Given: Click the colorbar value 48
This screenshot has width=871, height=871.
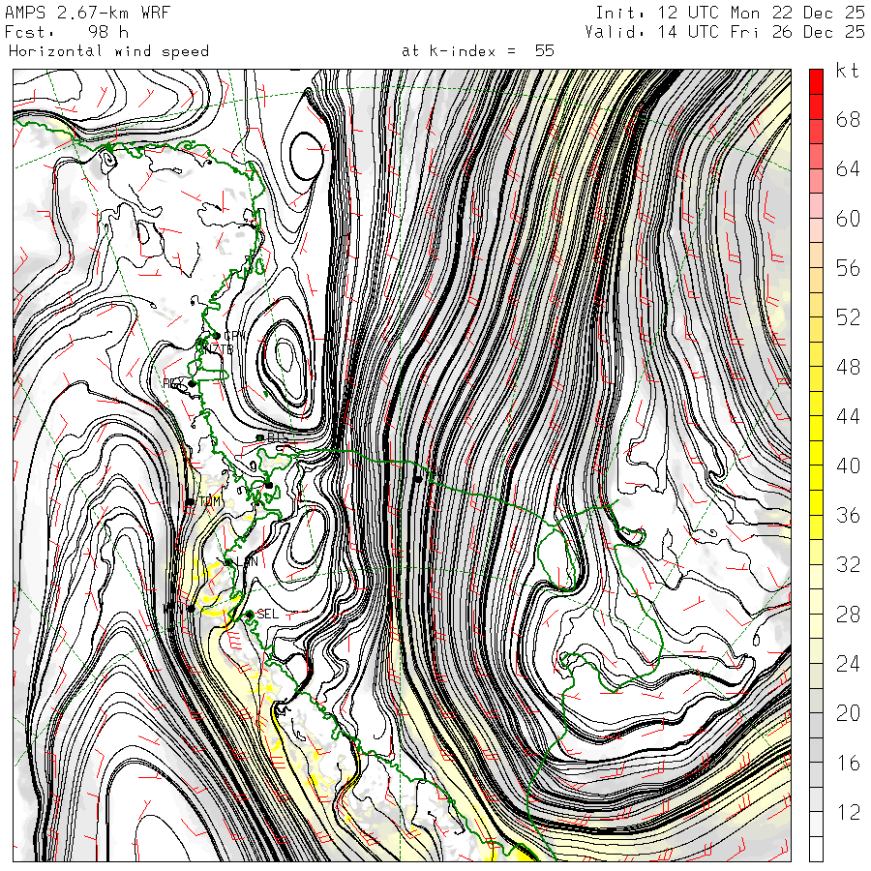Looking at the screenshot, I should (848, 367).
